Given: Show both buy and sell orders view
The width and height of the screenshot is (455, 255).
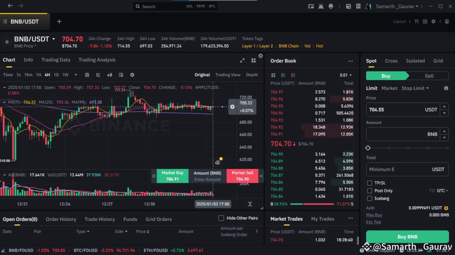Looking at the screenshot, I should click(273, 75).
